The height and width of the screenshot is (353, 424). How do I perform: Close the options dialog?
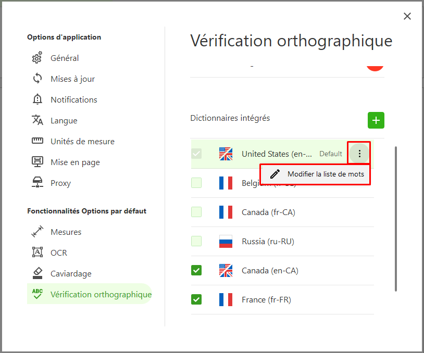pos(407,16)
